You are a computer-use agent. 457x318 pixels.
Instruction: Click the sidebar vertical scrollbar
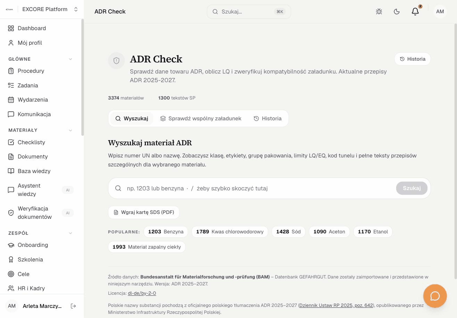82,77
